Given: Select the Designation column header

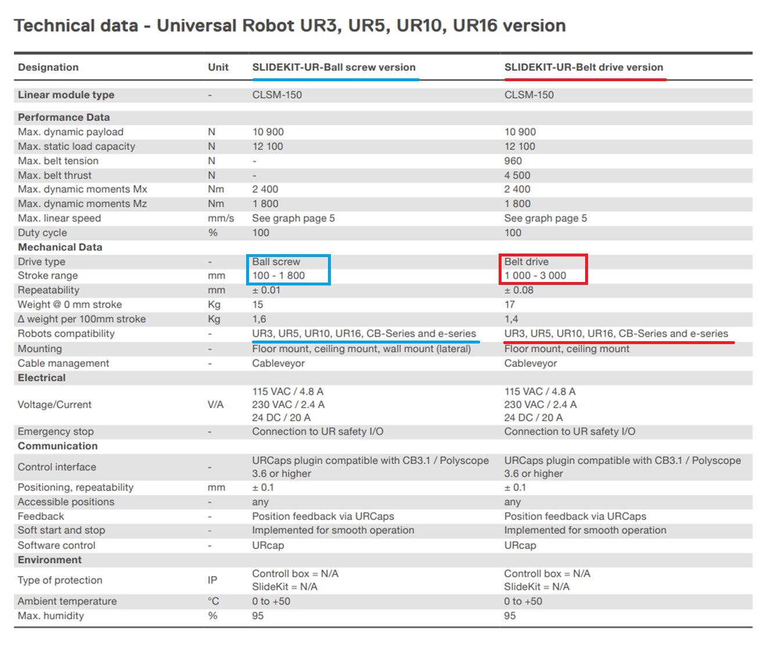Looking at the screenshot, I should pos(48,67).
